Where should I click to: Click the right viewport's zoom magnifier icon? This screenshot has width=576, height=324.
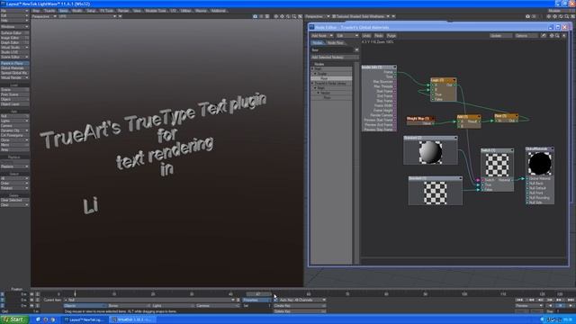[x=566, y=16]
